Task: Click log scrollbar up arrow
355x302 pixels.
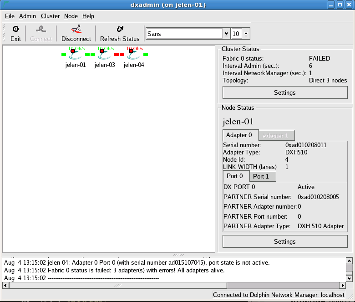Action: click(349, 261)
